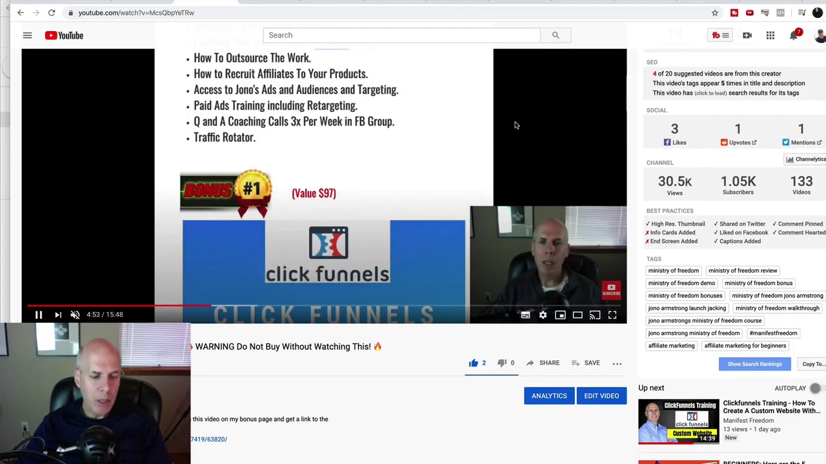Reload the page in the browser

click(52, 12)
